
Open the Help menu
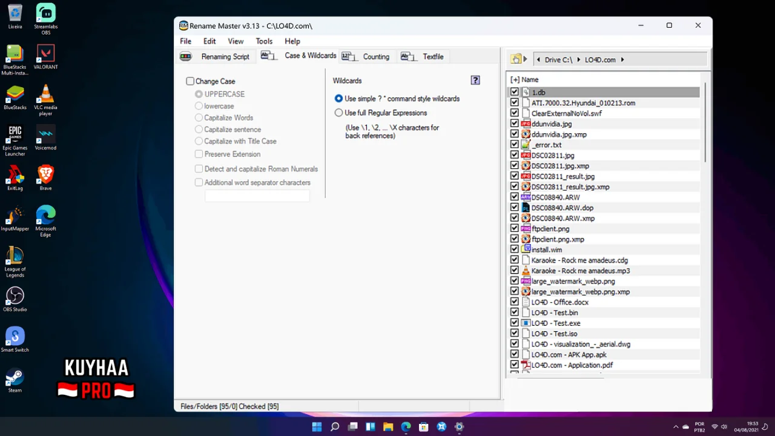tap(292, 41)
